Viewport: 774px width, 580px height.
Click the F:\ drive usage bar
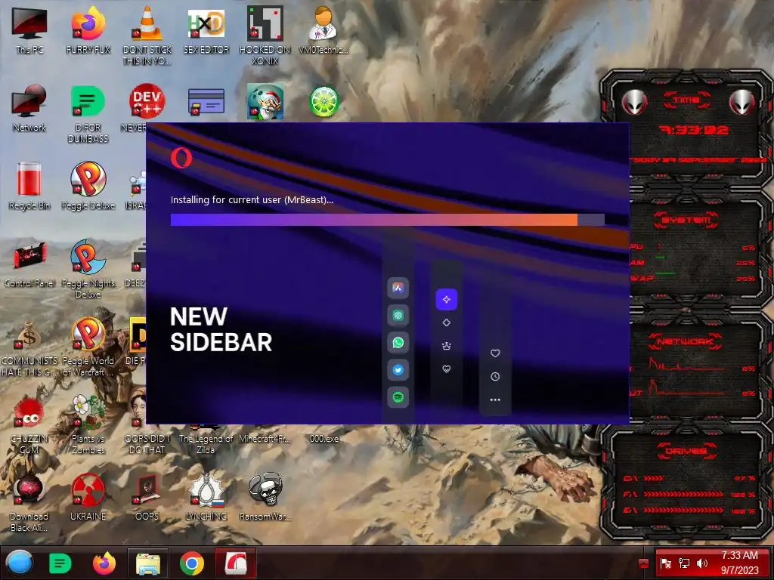click(x=683, y=494)
